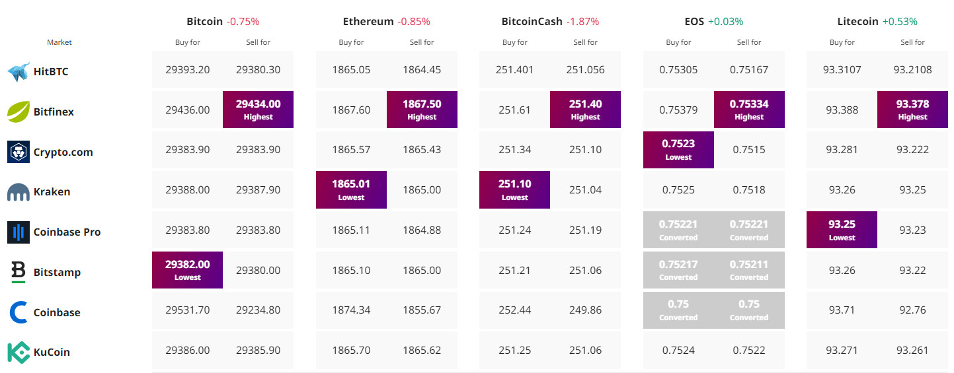
Task: Click Bitfinex highest Litecoin sell cell
Action: click(x=912, y=110)
